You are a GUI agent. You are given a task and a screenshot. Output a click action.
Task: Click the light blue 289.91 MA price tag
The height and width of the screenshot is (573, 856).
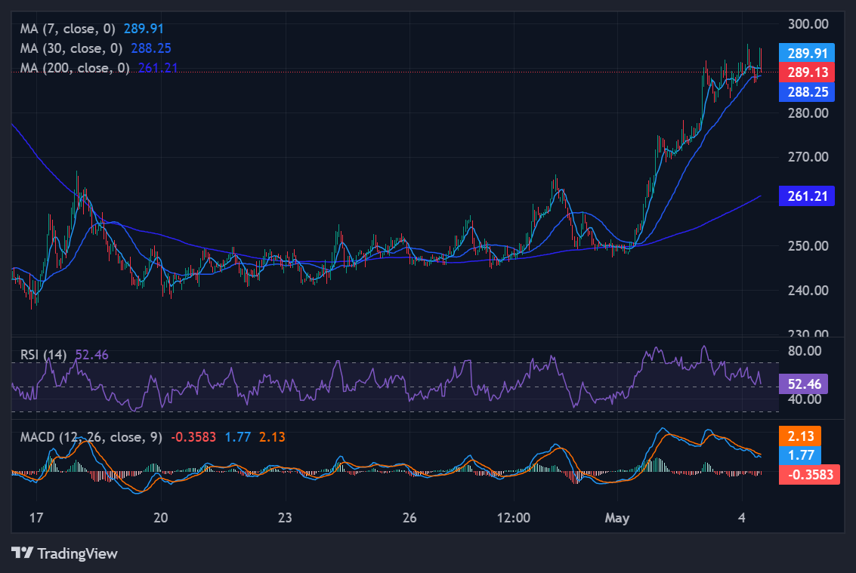coord(807,53)
